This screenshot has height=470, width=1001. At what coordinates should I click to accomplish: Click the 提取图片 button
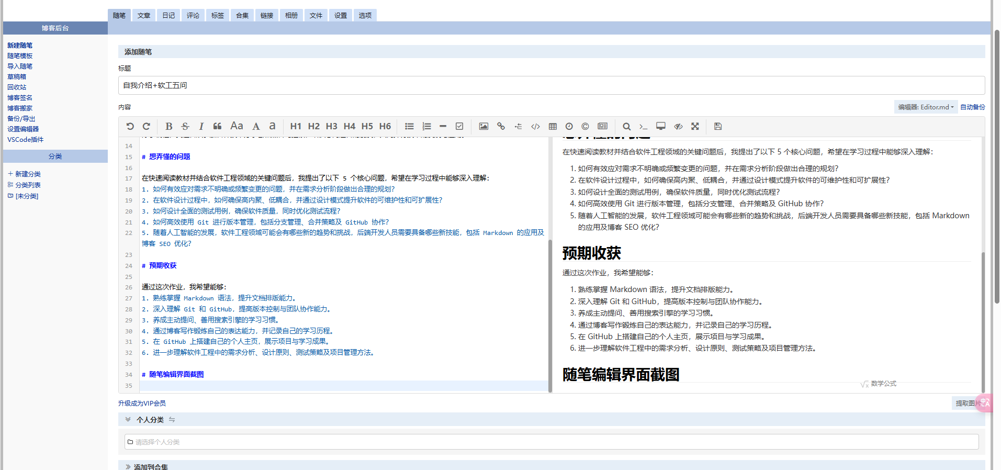[x=967, y=403]
